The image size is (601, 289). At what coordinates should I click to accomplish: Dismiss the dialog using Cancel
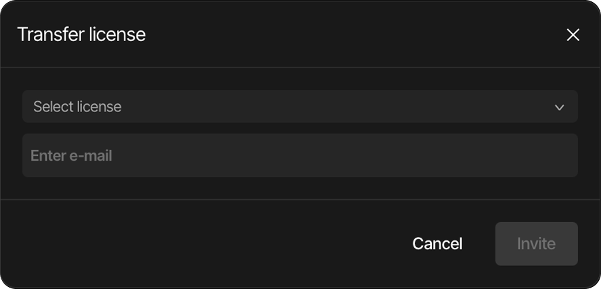437,244
